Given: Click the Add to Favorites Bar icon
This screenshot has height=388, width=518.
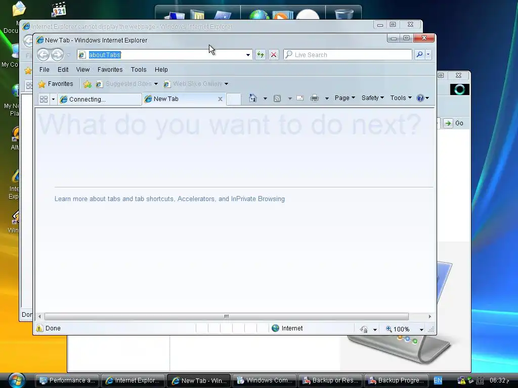Looking at the screenshot, I should coord(87,84).
